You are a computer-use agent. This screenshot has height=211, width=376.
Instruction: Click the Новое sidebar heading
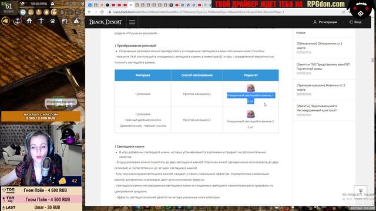click(x=301, y=33)
